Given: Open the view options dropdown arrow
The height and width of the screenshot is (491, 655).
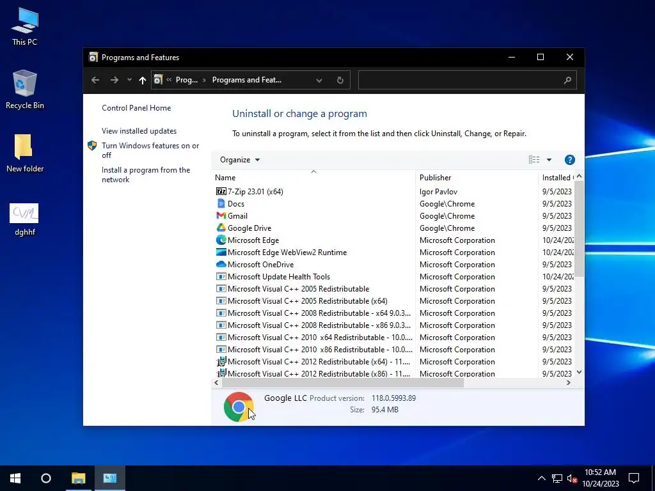Looking at the screenshot, I should (x=549, y=159).
